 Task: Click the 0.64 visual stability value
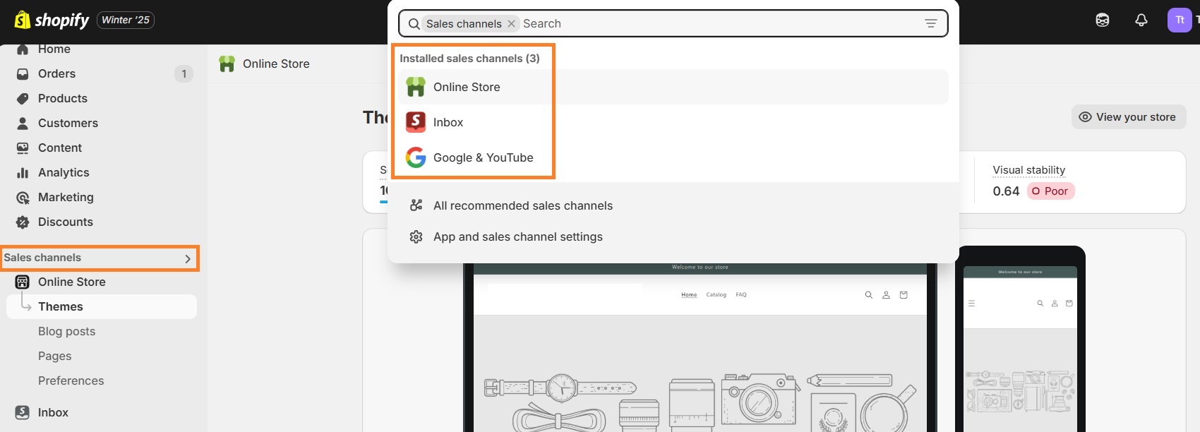(1006, 191)
